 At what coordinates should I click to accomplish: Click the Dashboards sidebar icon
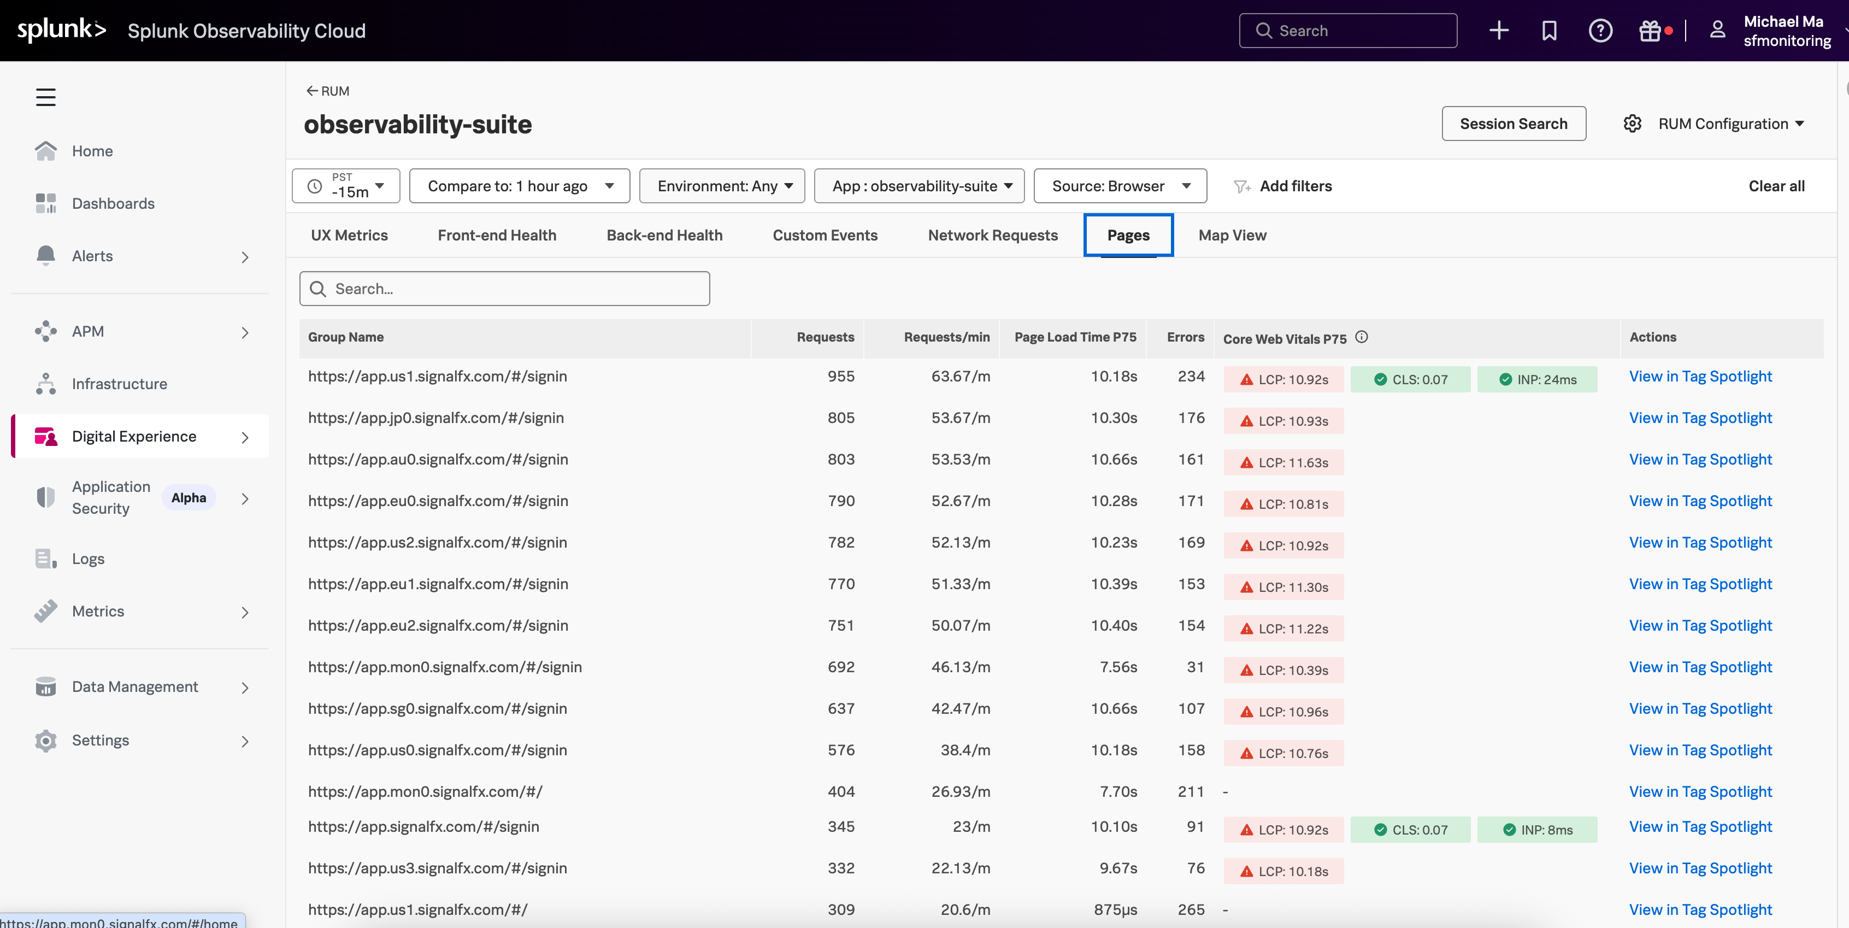[46, 204]
